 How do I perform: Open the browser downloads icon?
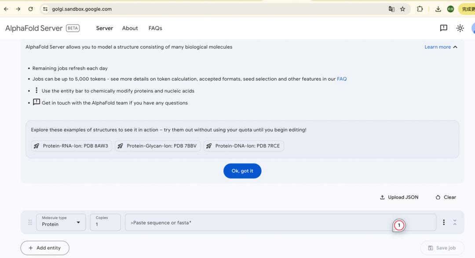438,9
